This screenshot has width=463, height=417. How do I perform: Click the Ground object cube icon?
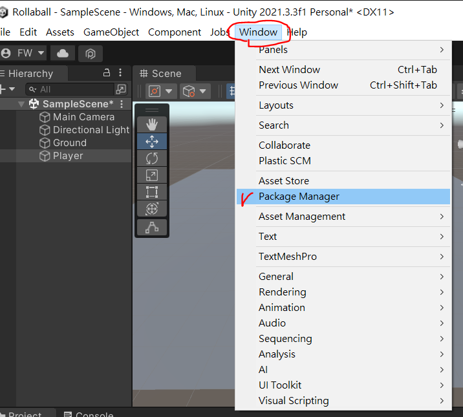coord(45,143)
